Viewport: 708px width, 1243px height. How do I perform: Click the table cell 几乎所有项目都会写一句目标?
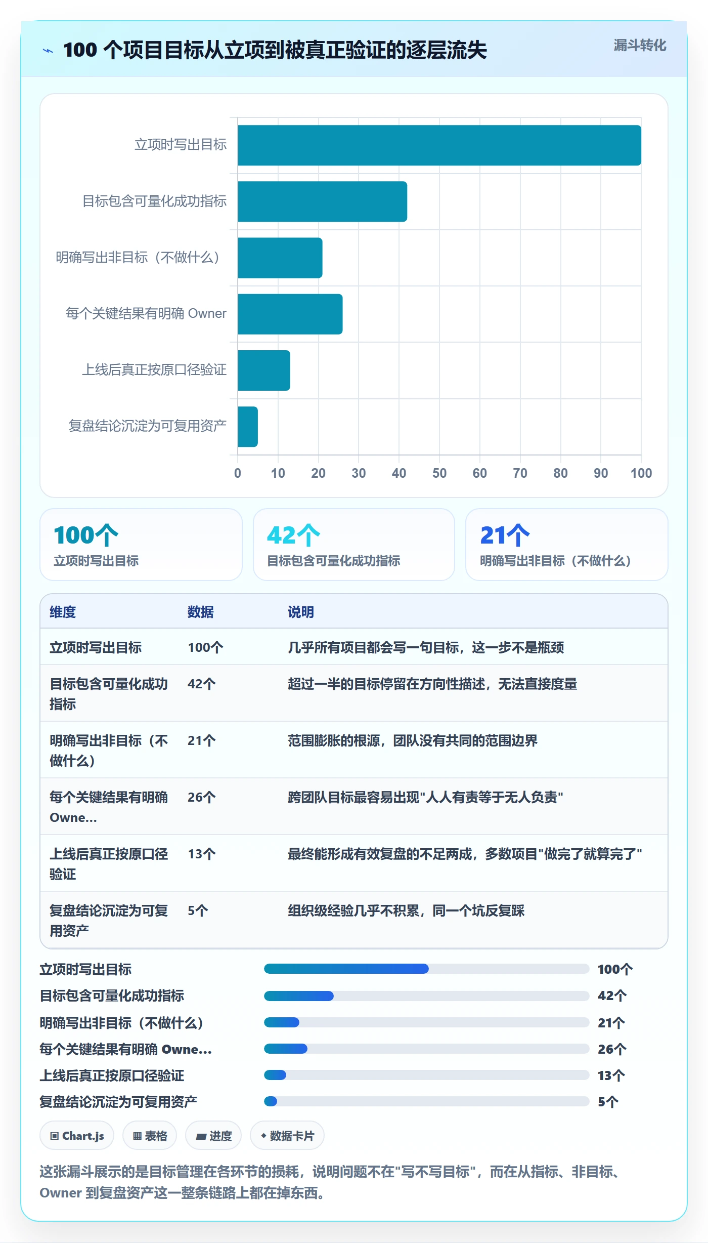(x=426, y=647)
